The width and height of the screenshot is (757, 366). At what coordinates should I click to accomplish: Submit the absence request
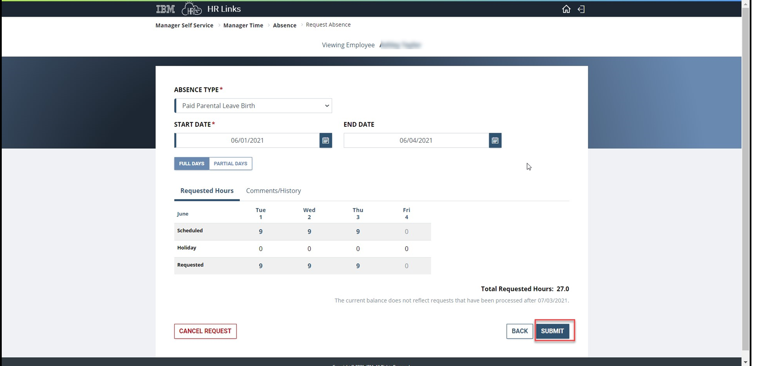coord(552,331)
